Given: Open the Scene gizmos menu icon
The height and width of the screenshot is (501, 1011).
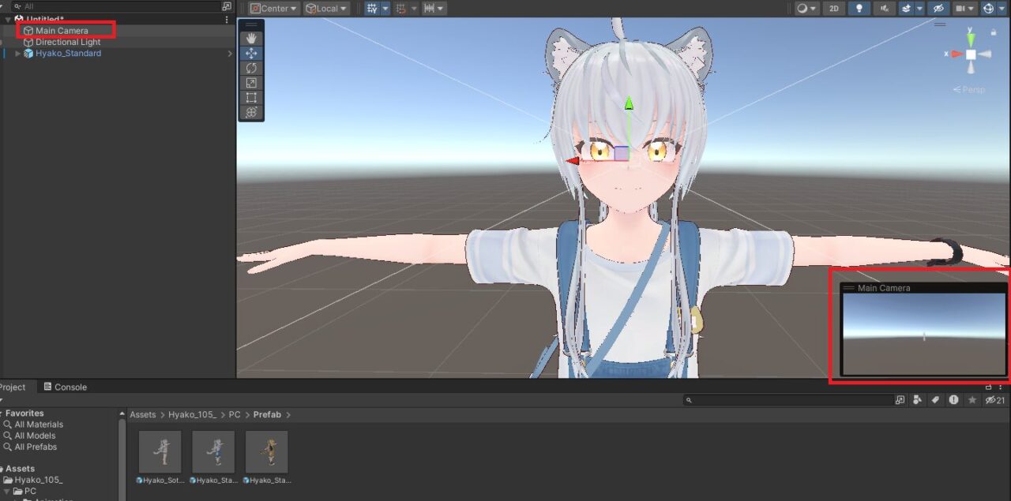Looking at the screenshot, I should tap(988, 9).
